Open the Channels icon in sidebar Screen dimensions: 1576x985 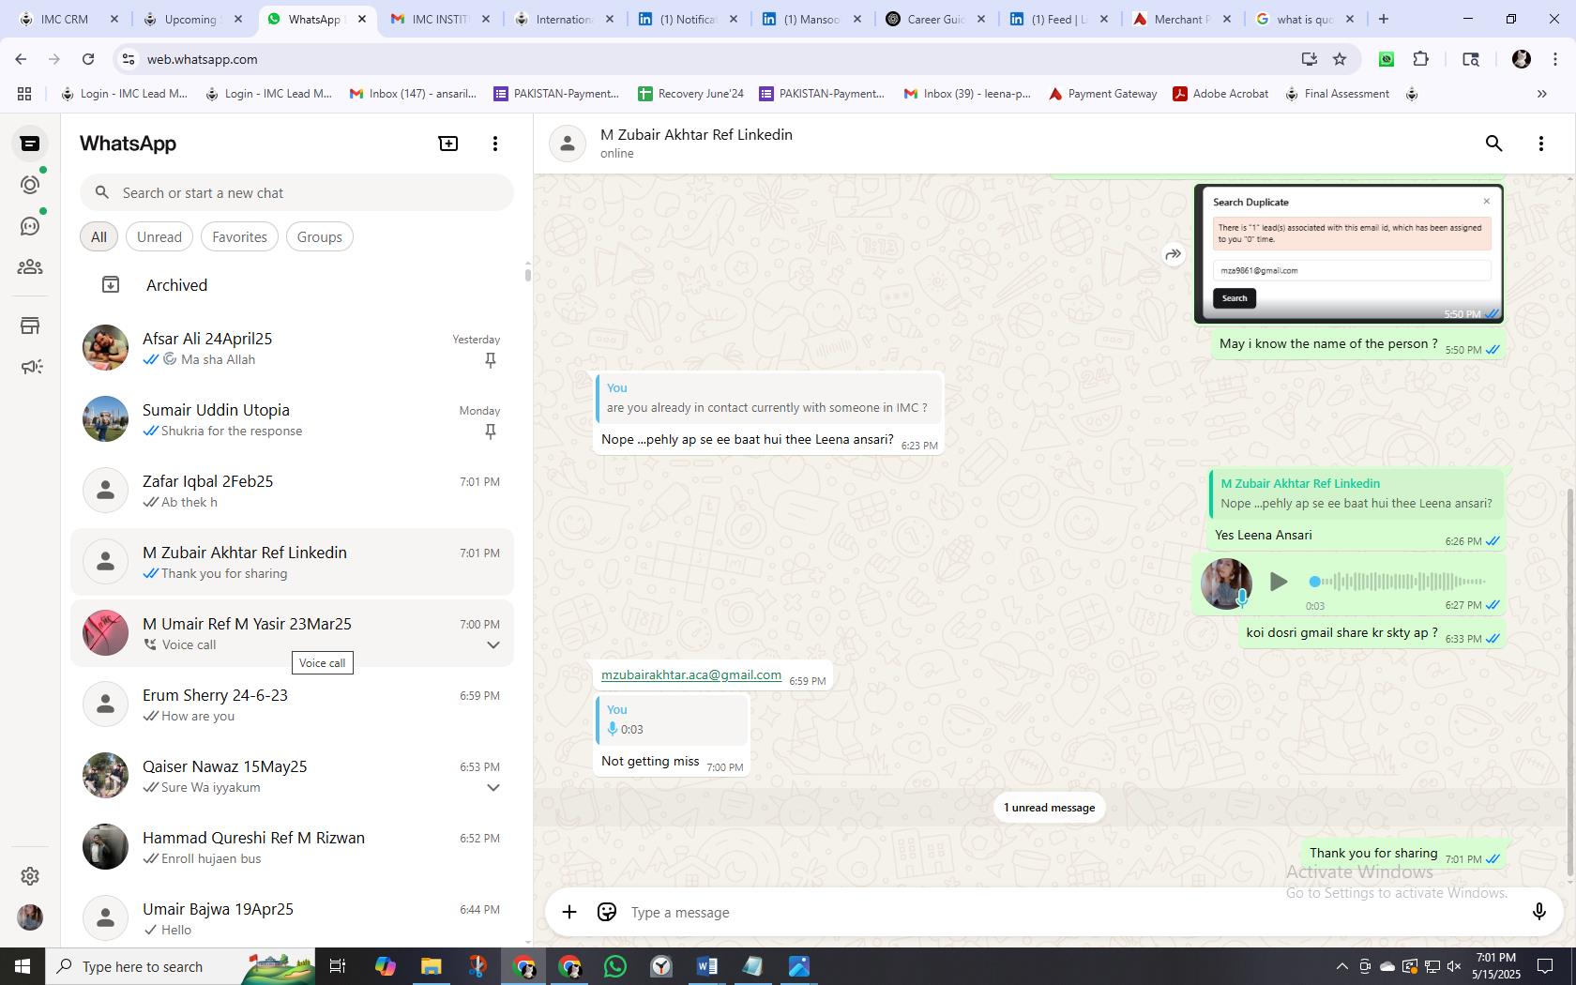pos(30,226)
